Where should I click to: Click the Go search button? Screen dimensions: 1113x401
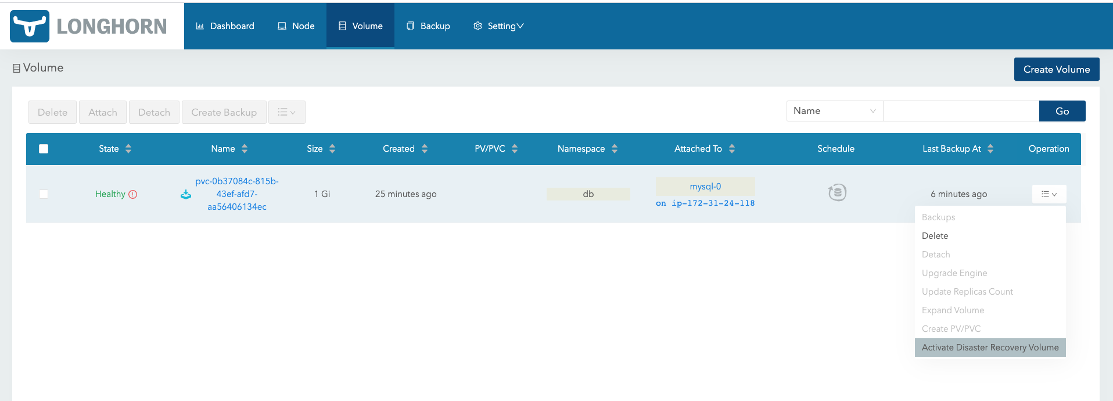tap(1062, 111)
